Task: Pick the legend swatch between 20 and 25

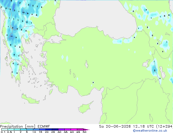Action: click(49, 129)
